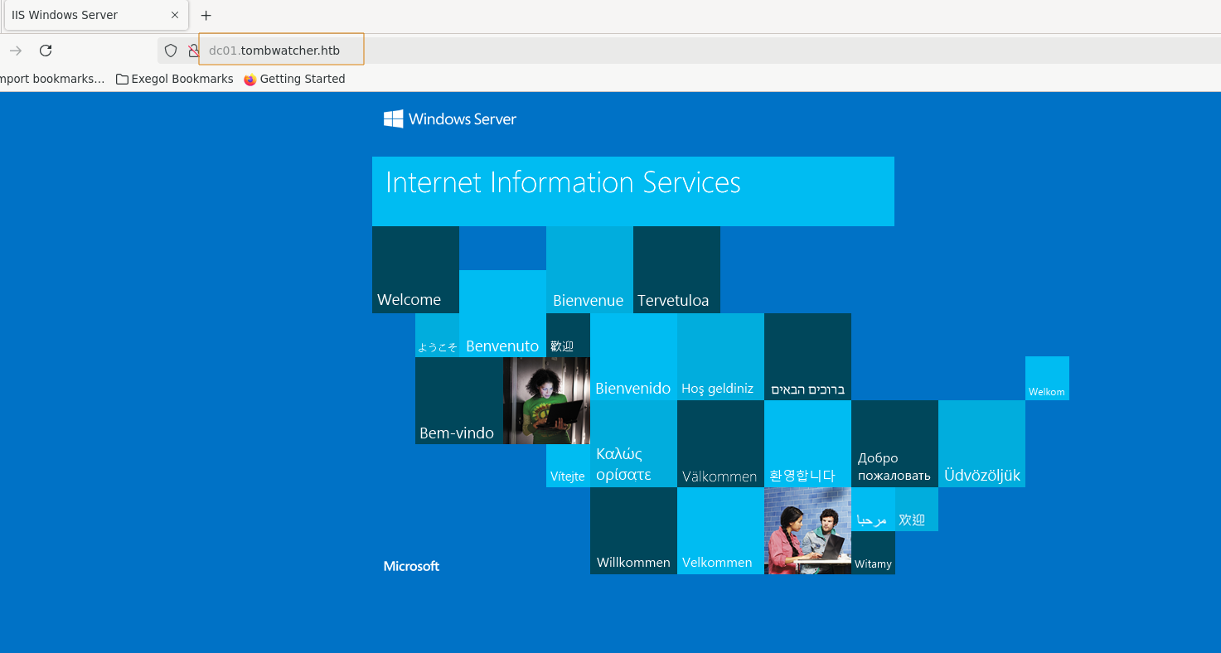Select the Benvenuto tile
The width and height of the screenshot is (1221, 653).
502,313
